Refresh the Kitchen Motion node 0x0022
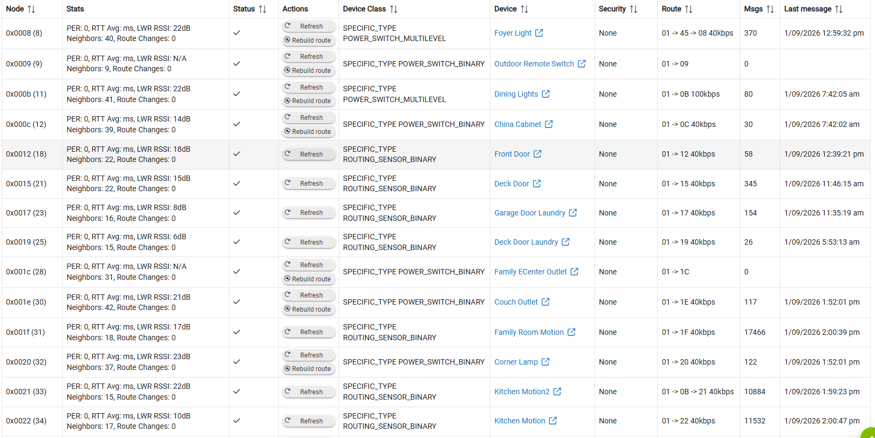This screenshot has width=875, height=438. [x=309, y=421]
